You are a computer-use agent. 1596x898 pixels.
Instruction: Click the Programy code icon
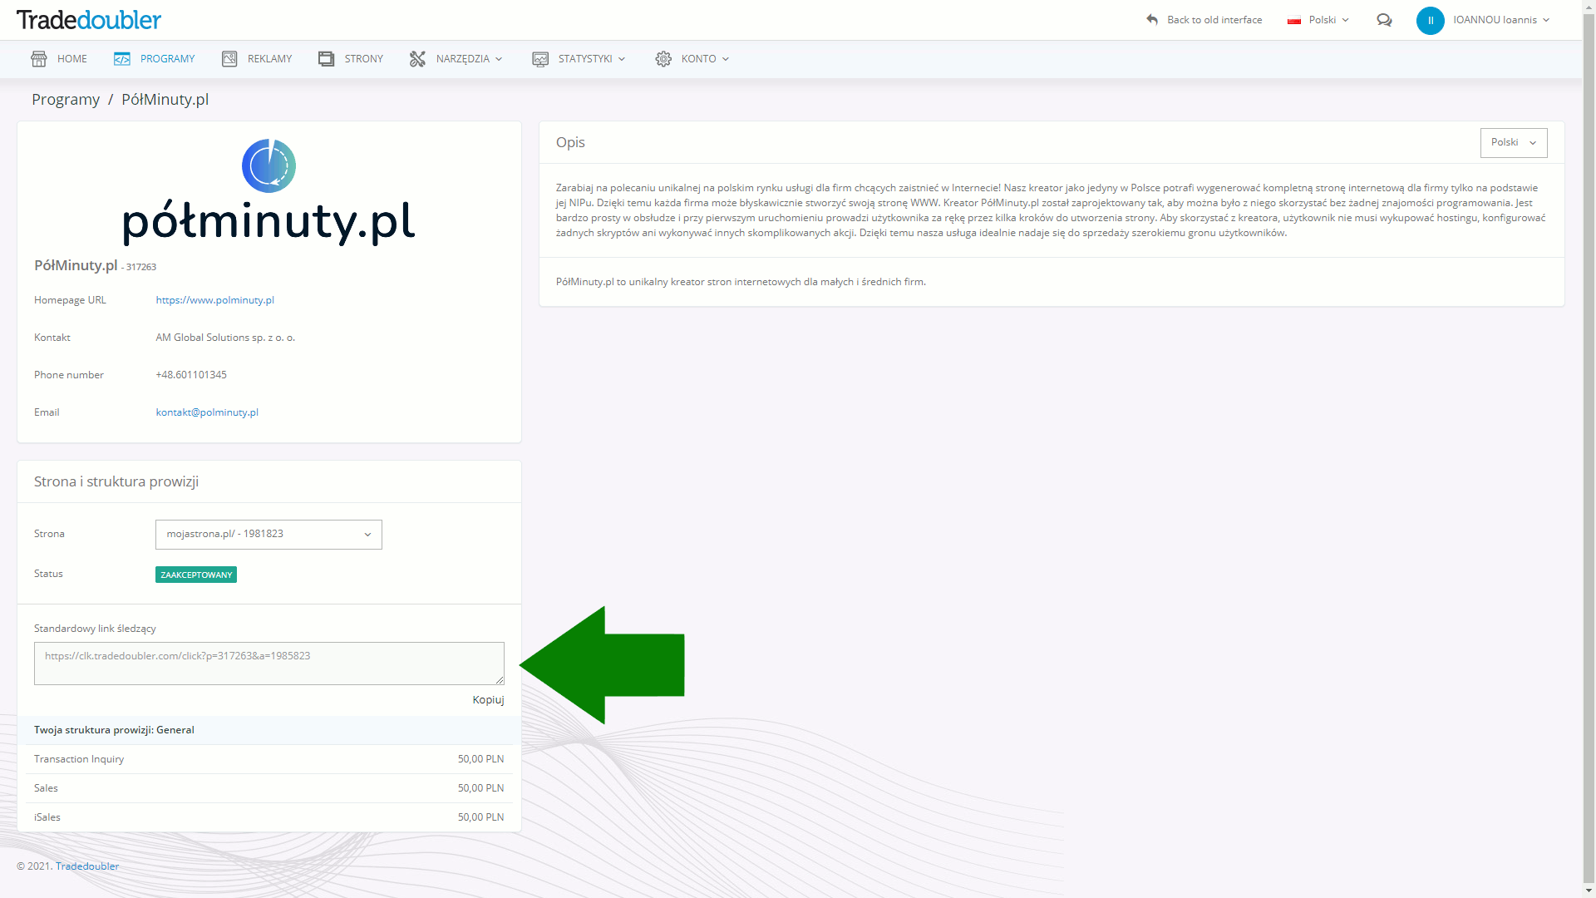point(122,59)
